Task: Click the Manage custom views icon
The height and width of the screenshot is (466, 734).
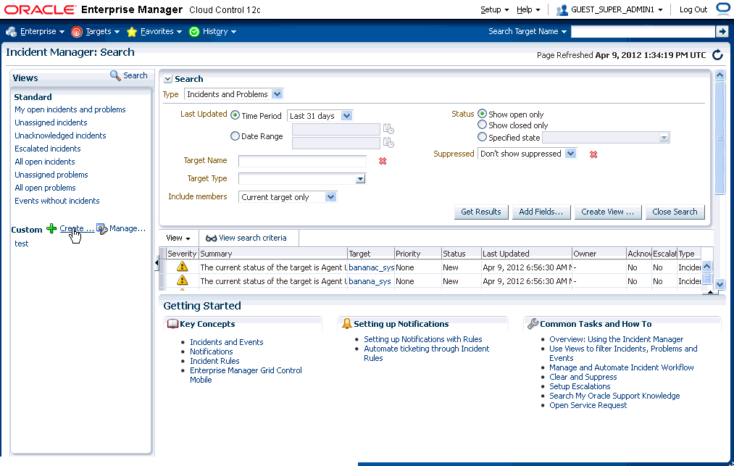Action: [101, 228]
